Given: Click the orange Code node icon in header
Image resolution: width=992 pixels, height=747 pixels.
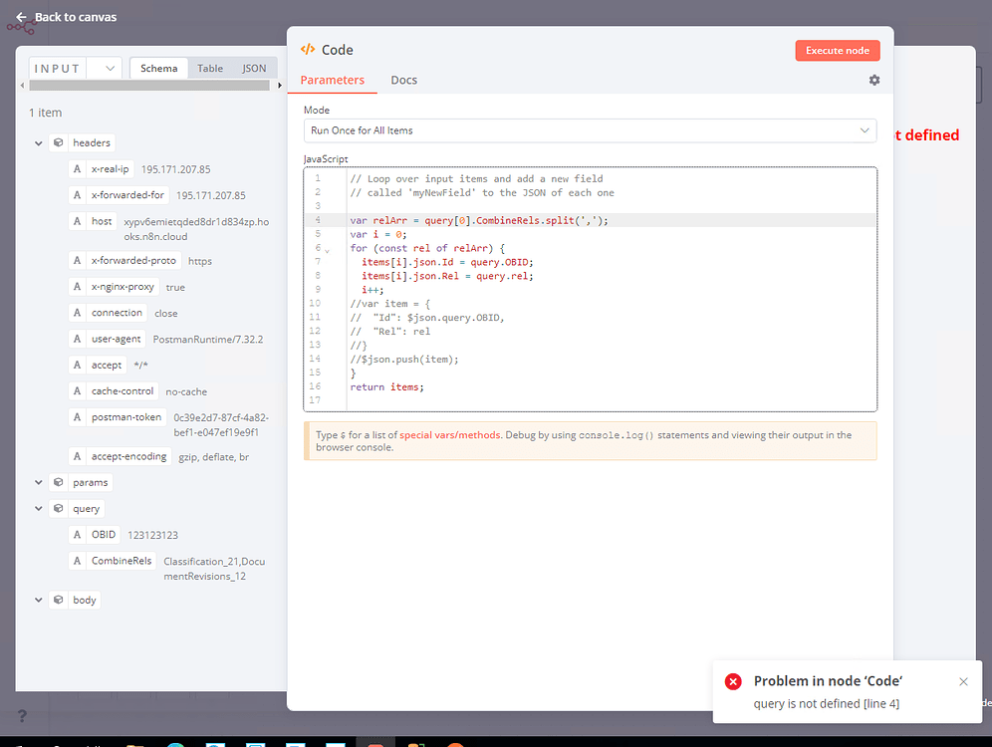Looking at the screenshot, I should [306, 49].
